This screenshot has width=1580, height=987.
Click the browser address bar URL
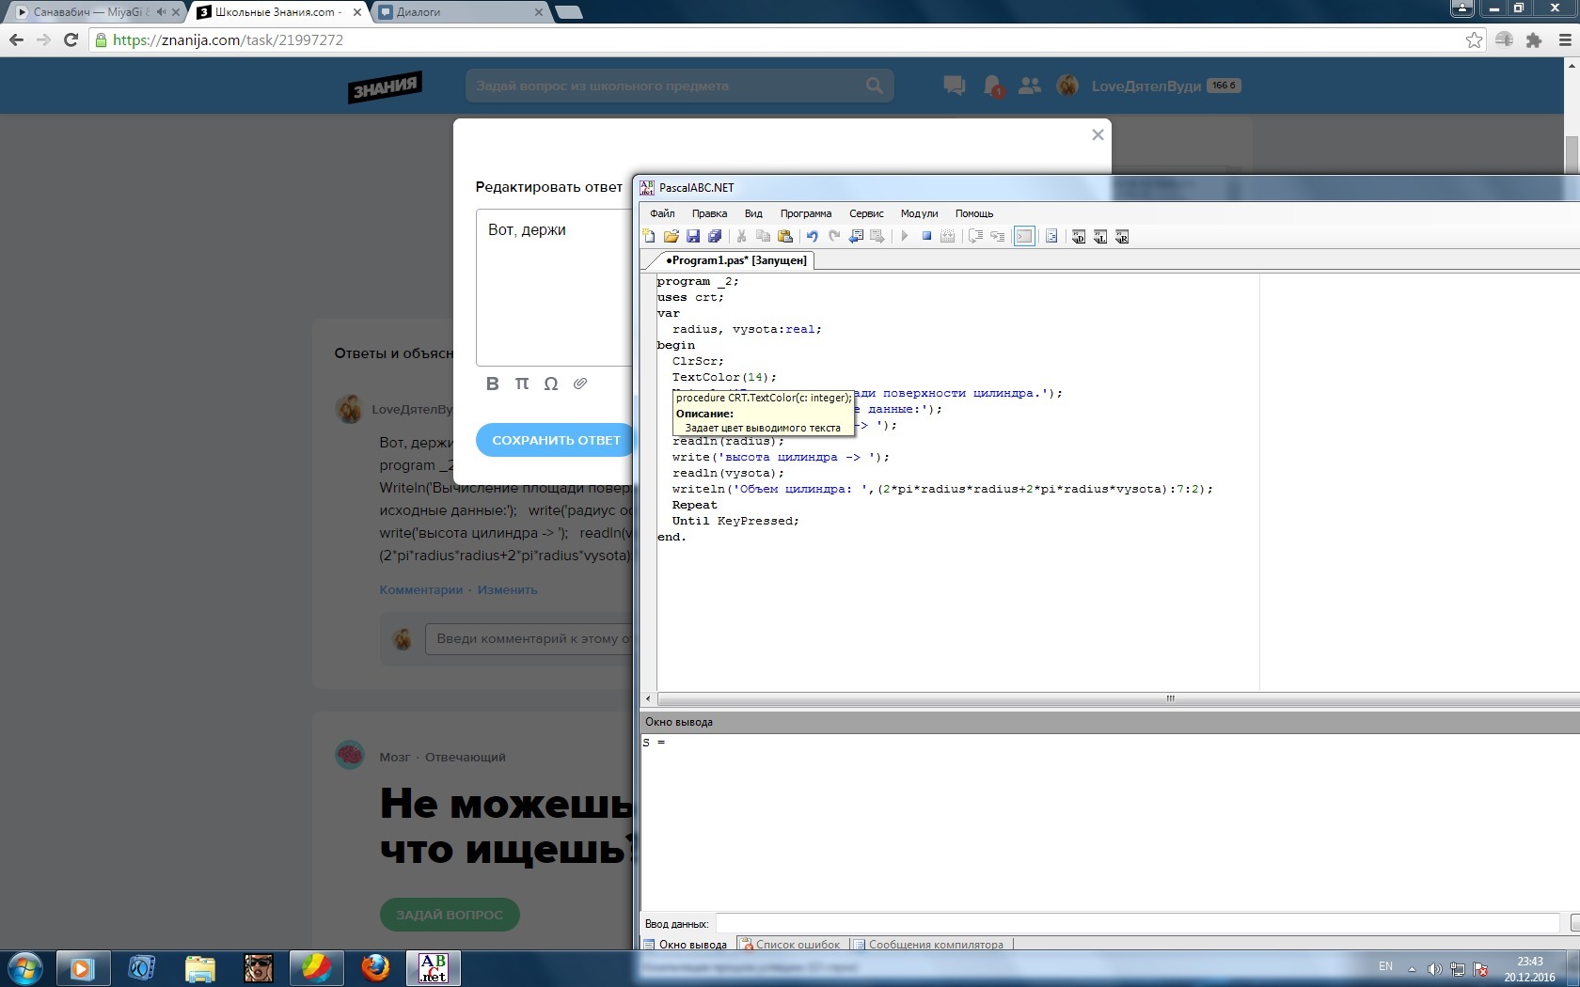point(228,40)
